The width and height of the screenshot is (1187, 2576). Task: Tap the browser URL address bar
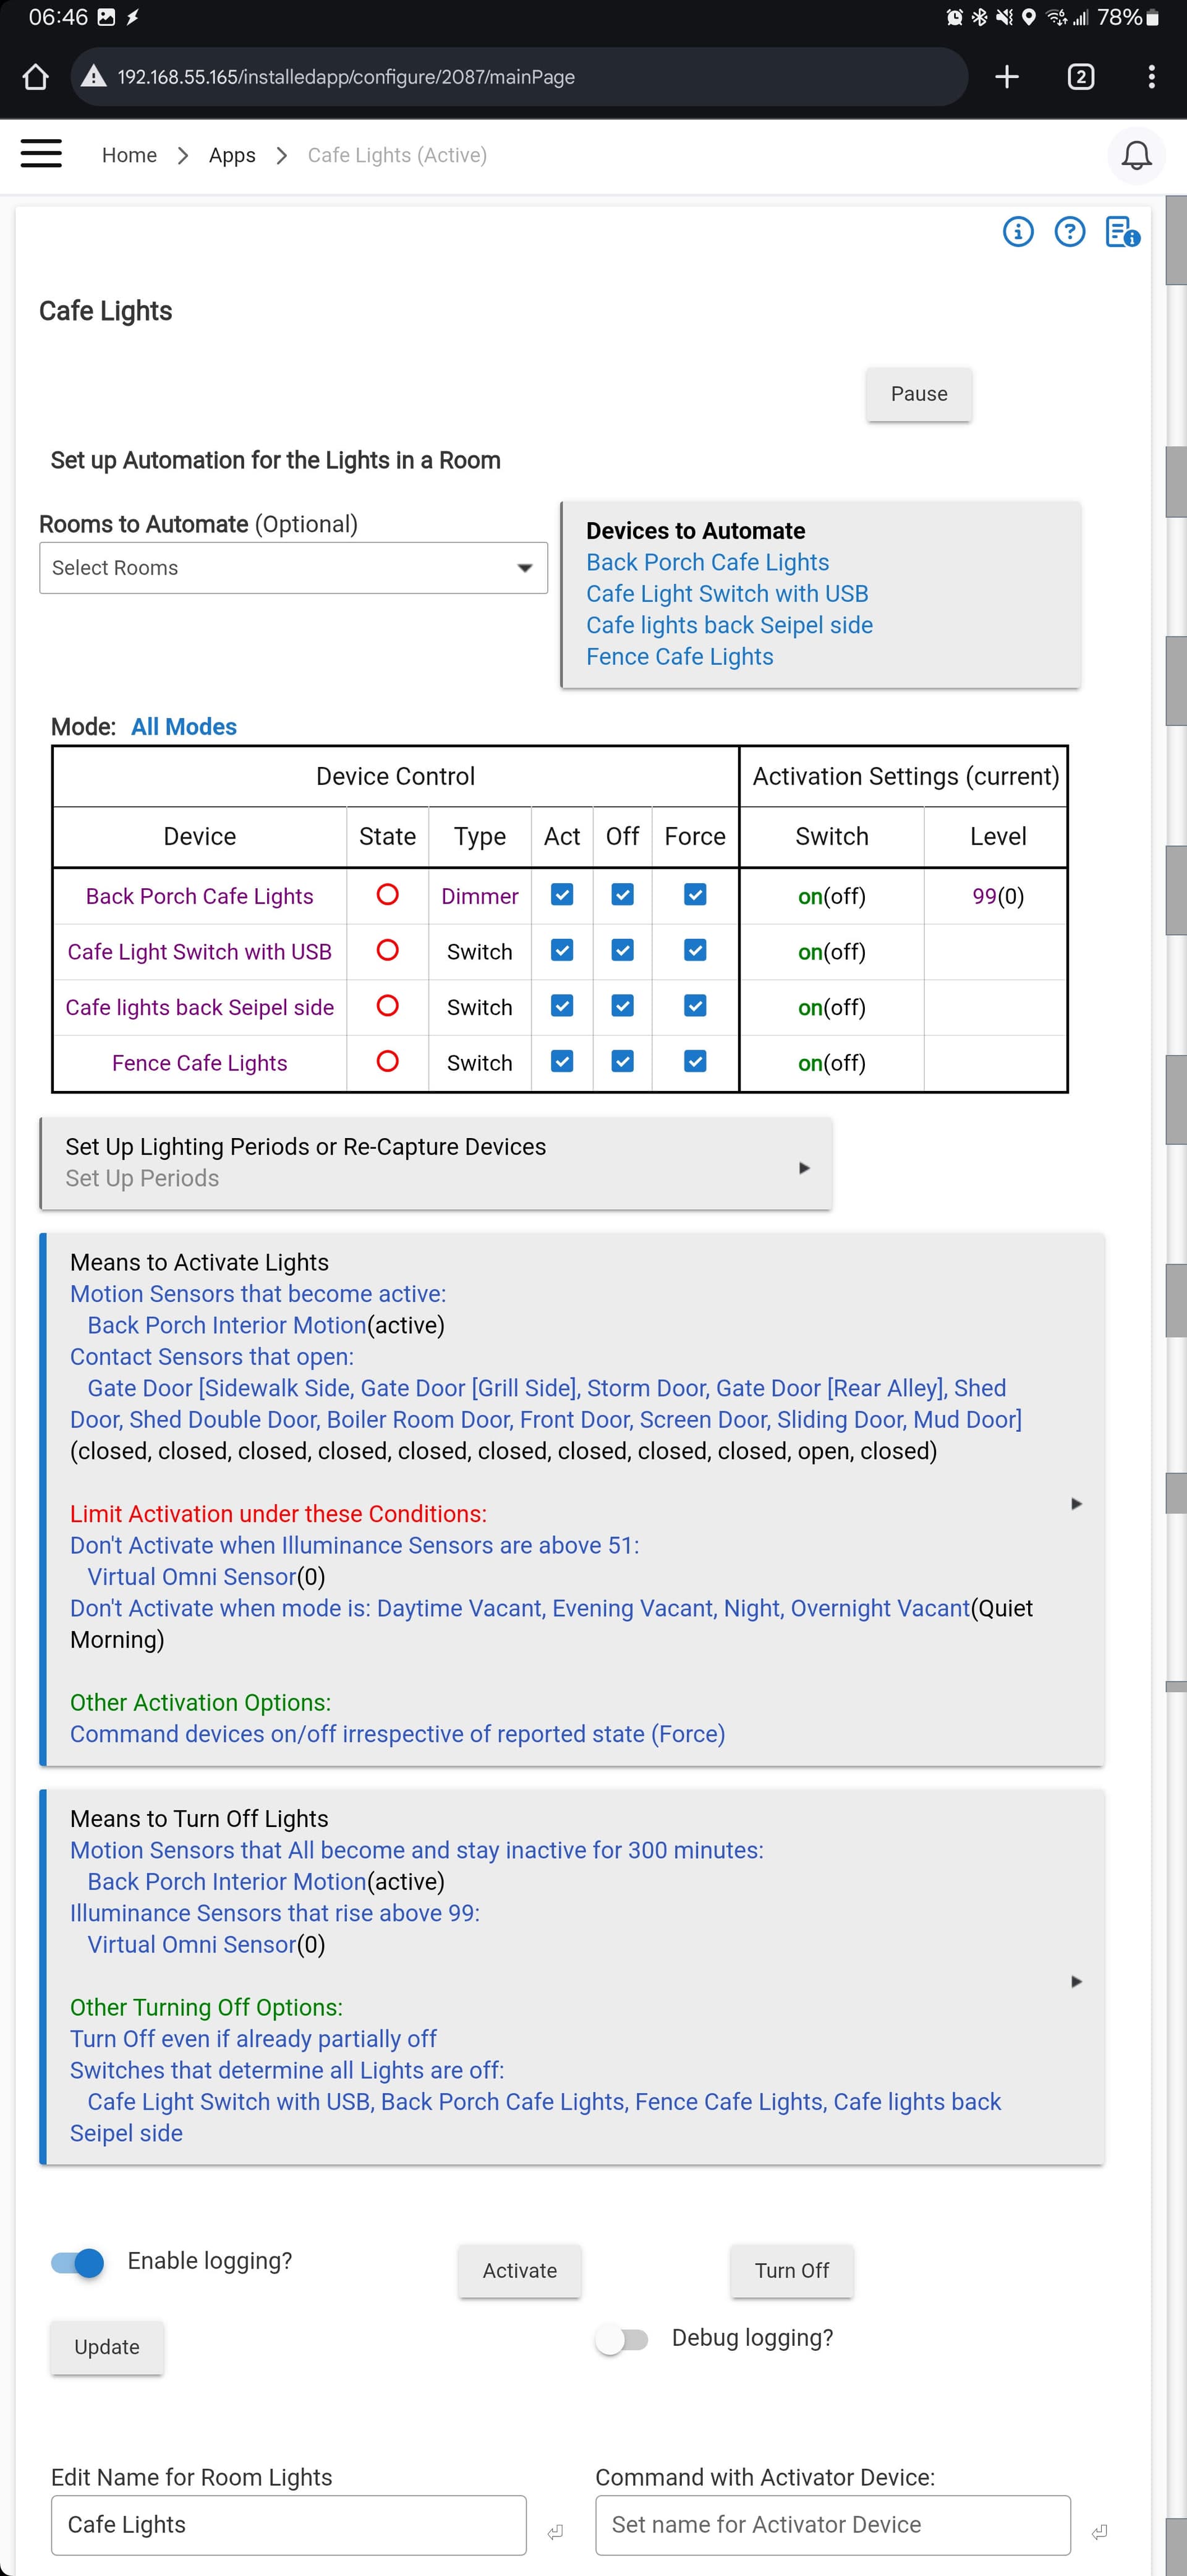tap(519, 77)
